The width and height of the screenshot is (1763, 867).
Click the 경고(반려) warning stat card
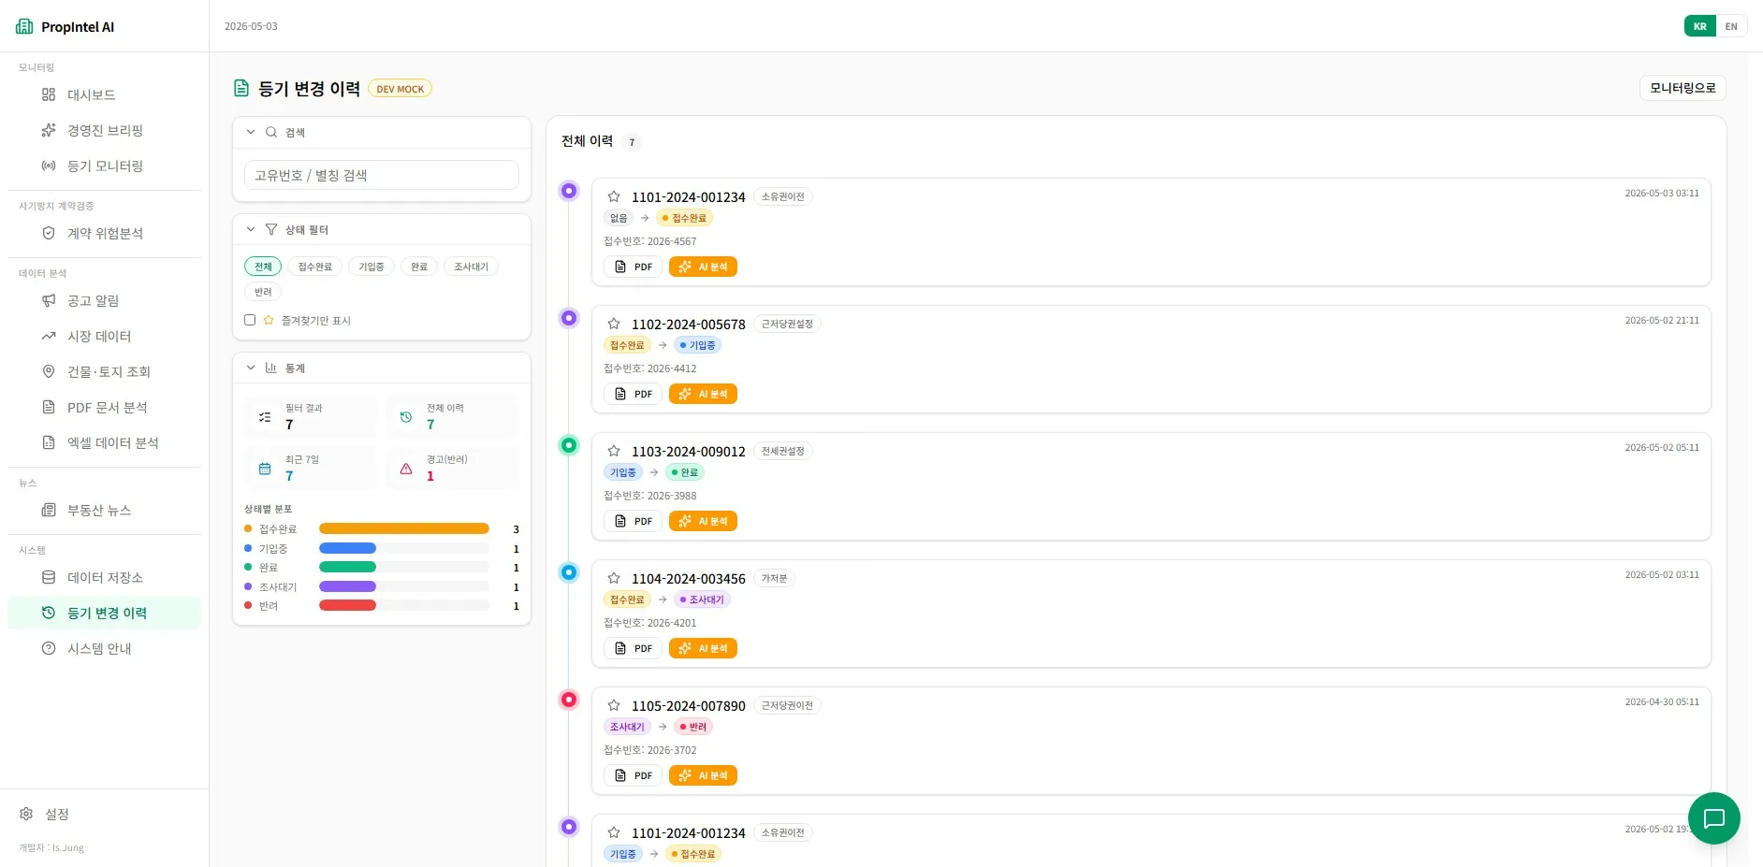point(452,468)
